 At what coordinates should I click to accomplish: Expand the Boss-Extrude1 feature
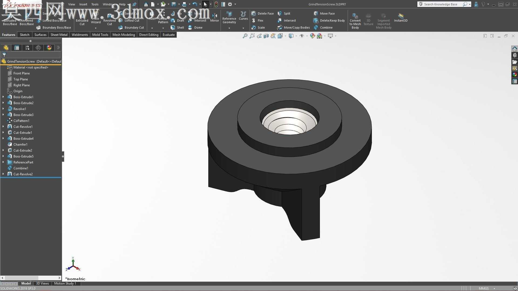click(3, 97)
